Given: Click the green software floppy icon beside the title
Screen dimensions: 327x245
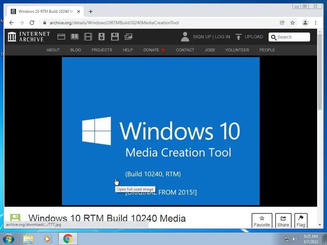Looking at the screenshot, I should coord(15,218).
